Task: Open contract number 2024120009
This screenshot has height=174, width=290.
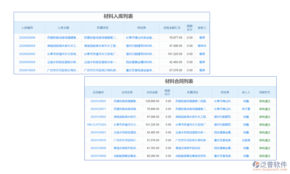Action: pyautogui.click(x=98, y=156)
